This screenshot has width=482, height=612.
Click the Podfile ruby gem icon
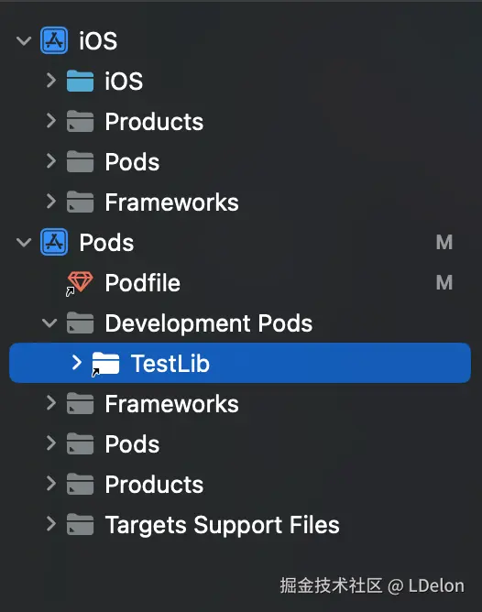click(x=80, y=283)
